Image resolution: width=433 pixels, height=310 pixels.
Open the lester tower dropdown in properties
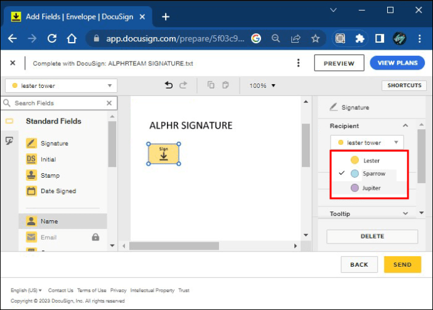[367, 142]
